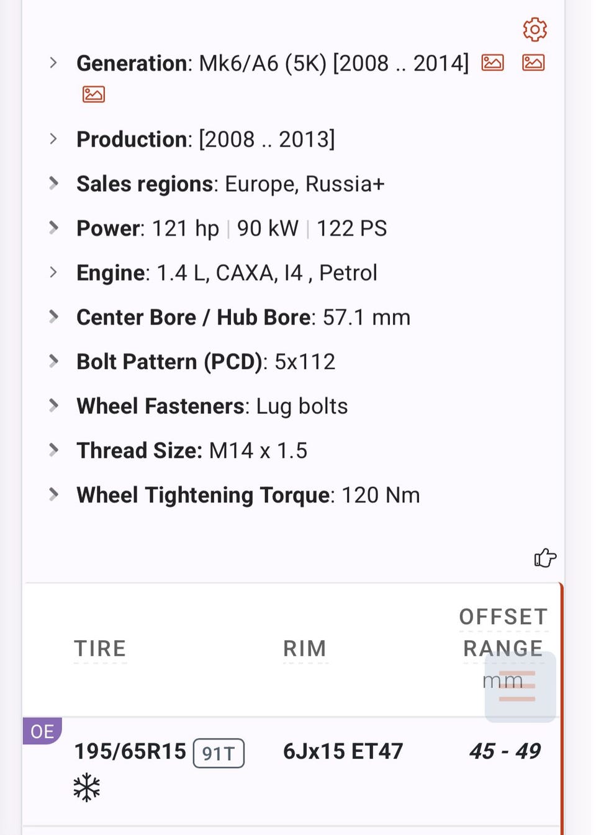Screen dimensions: 596x835
Task: Expand the Power row chevron
Action: [x=54, y=228]
